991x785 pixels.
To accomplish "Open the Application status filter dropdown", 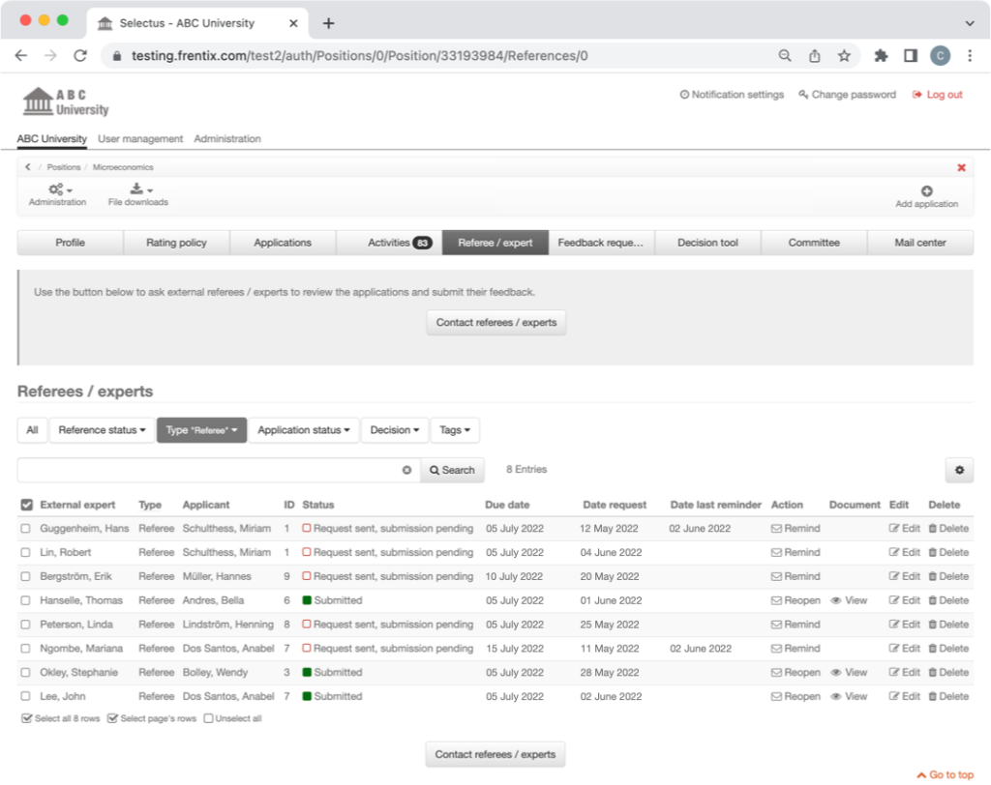I will coord(304,430).
